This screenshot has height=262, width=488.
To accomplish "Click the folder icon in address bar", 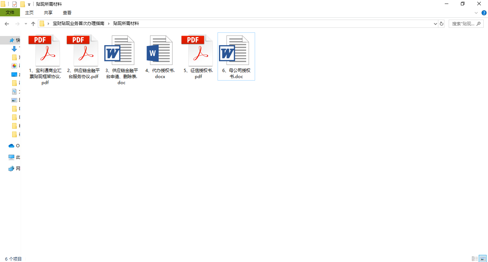I will pos(42,24).
